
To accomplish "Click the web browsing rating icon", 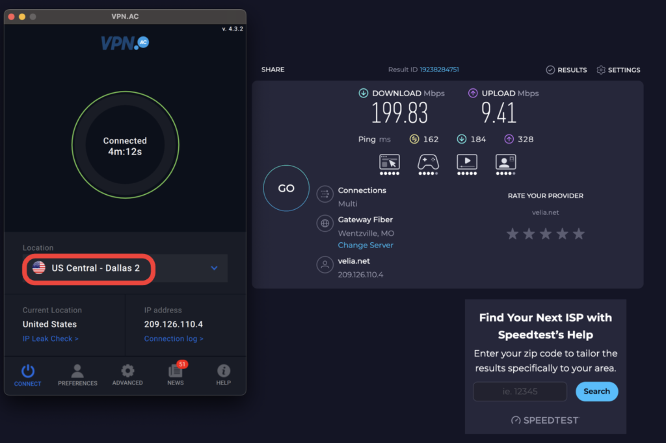I will tap(390, 164).
